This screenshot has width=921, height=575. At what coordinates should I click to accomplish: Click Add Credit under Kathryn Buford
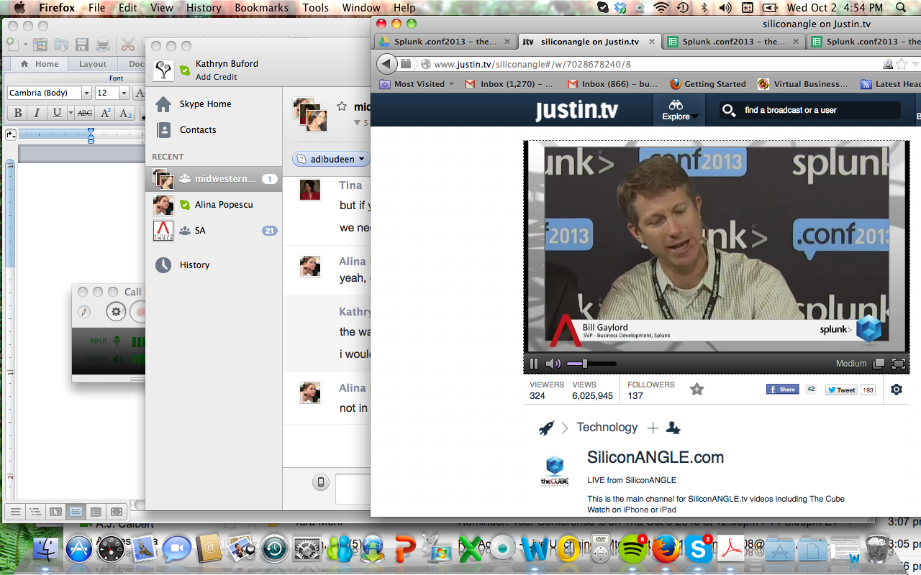[x=216, y=77]
